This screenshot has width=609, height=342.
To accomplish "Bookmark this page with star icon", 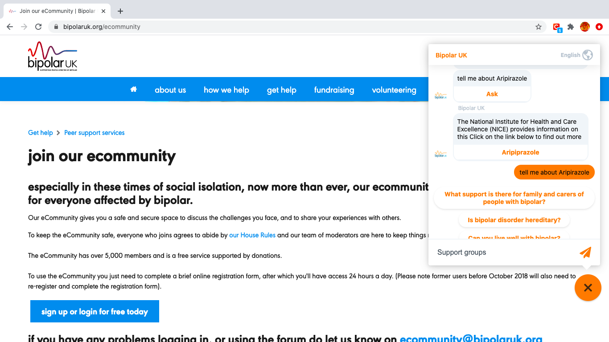I will (x=539, y=27).
